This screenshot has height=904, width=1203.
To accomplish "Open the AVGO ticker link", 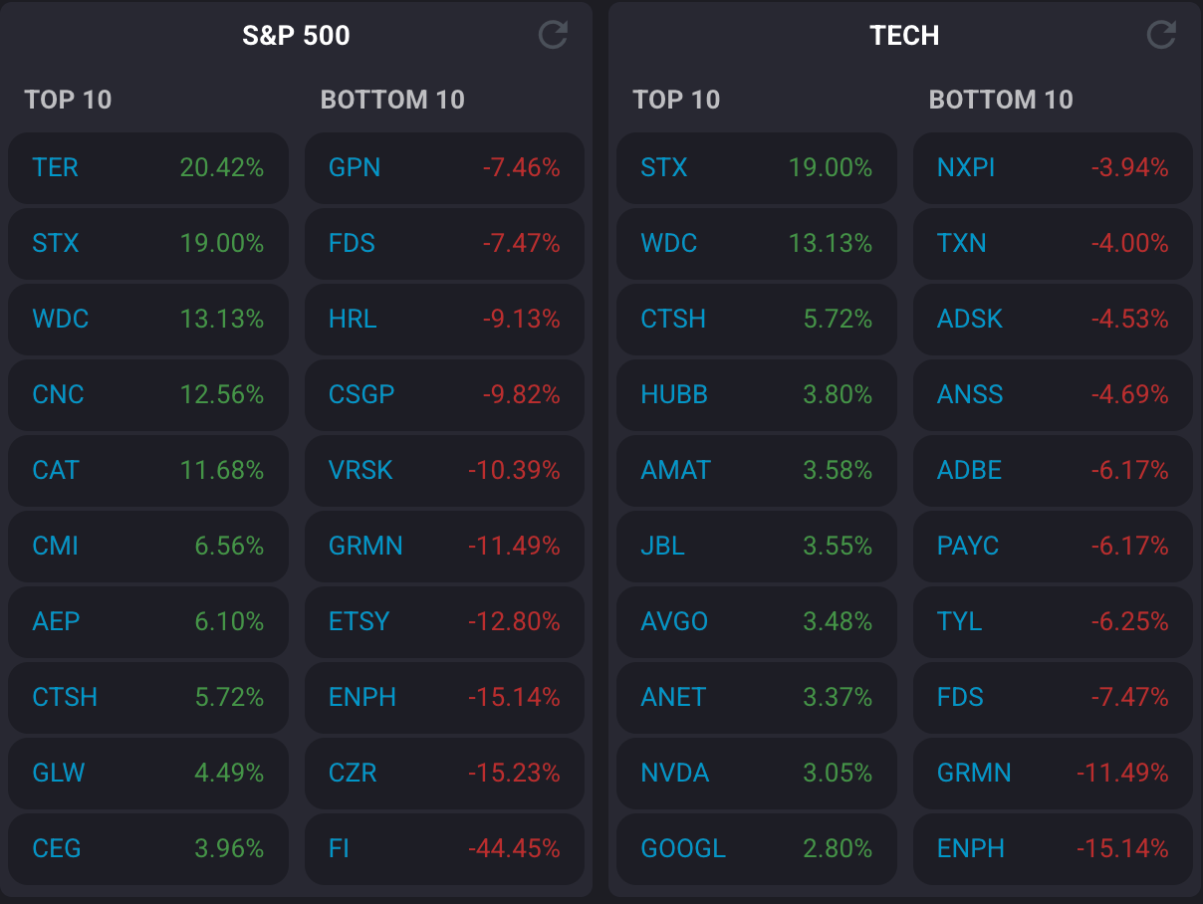I will 674,621.
